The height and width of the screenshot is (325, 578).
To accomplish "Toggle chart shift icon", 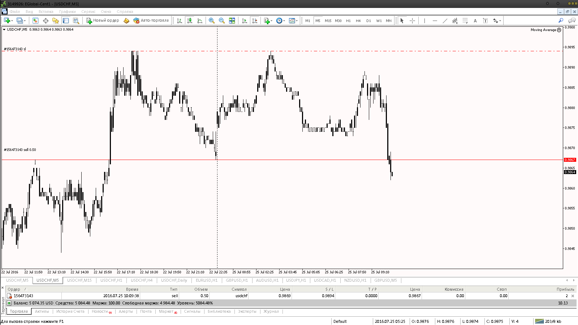I will pyautogui.click(x=255, y=21).
